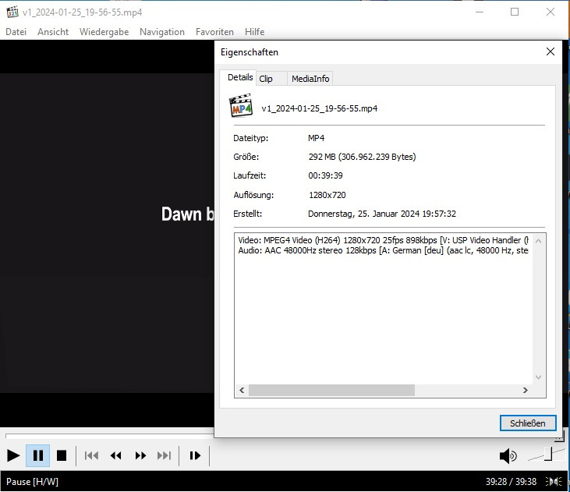Image resolution: width=570 pixels, height=492 pixels.
Task: Click the rewind (decrease speed) icon
Action: click(116, 455)
